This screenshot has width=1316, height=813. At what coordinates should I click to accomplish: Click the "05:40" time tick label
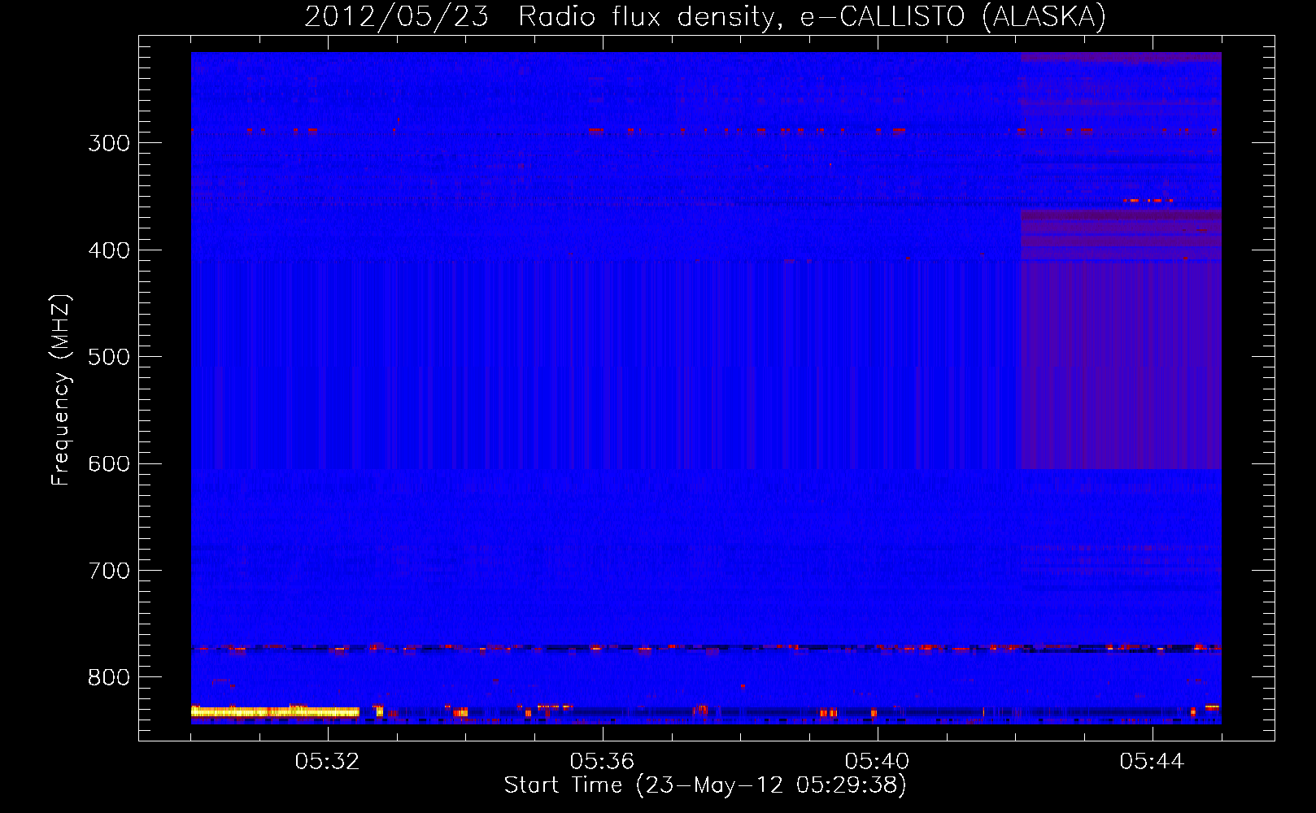click(x=877, y=762)
